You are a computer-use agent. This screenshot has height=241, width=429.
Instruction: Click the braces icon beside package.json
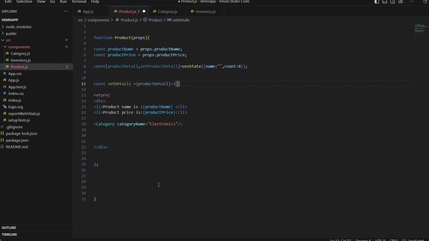click(2, 140)
